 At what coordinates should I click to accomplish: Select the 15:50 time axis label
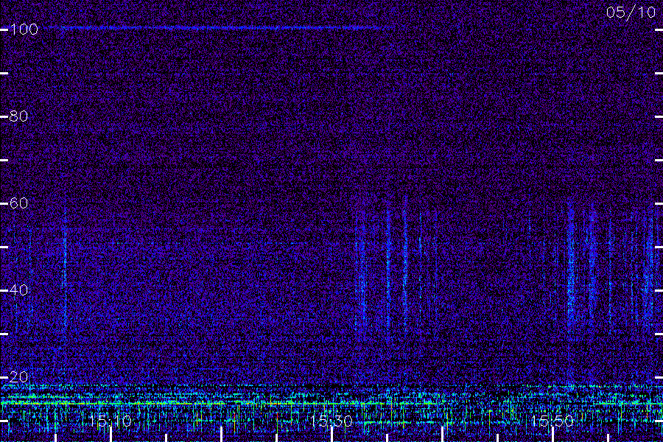[552, 421]
